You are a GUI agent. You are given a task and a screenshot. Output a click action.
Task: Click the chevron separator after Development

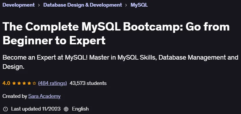click(x=39, y=5)
